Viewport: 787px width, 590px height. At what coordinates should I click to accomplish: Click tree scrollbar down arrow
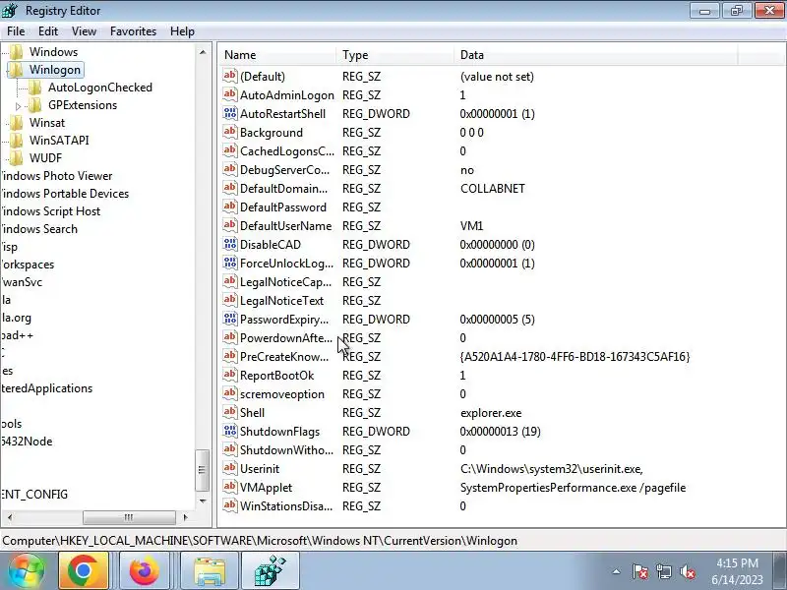(203, 501)
